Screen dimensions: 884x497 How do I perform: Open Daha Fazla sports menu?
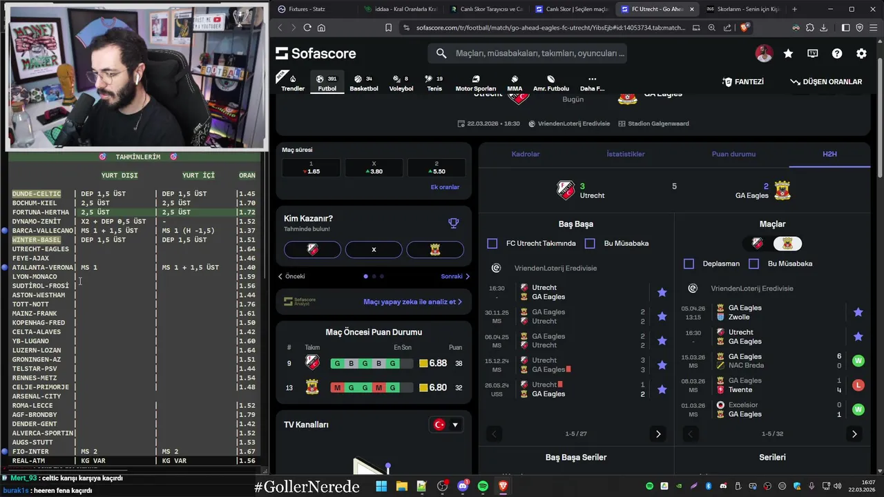tap(592, 83)
